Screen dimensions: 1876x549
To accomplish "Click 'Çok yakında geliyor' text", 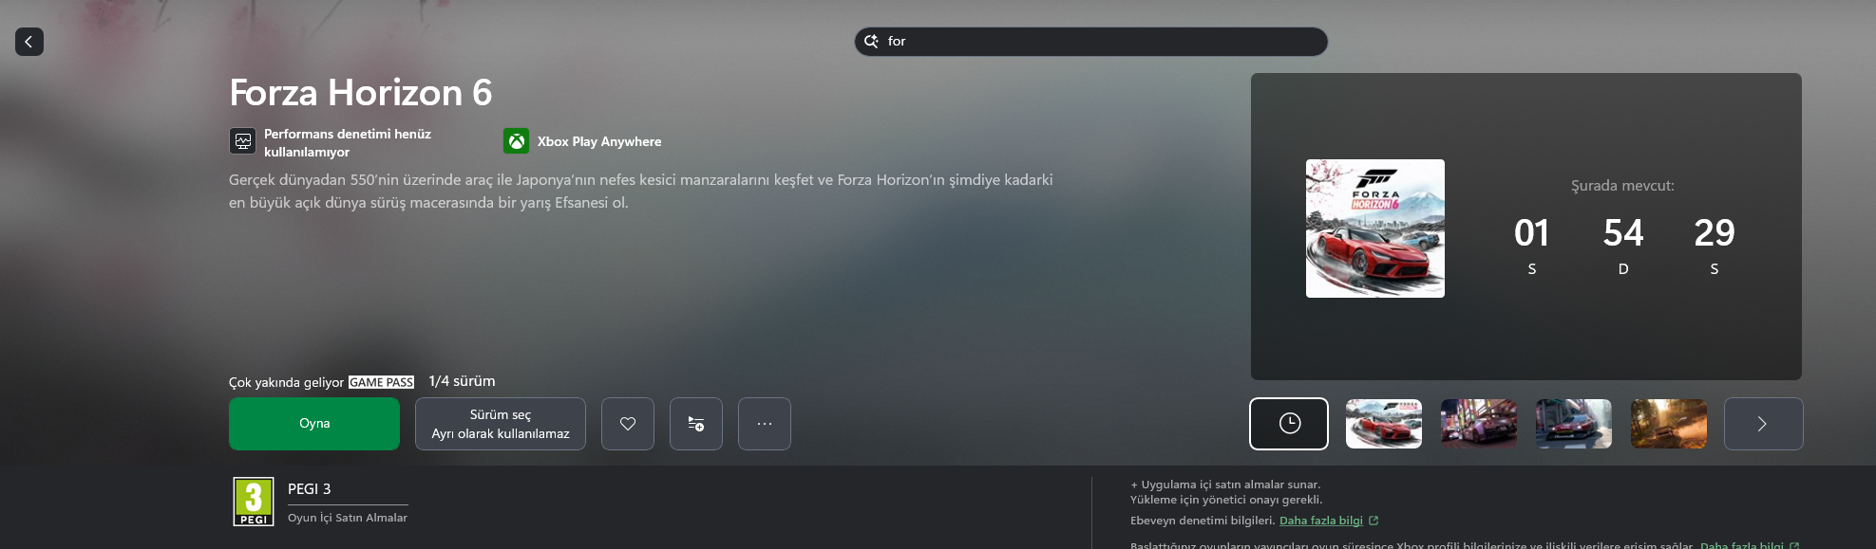I will [x=286, y=382].
